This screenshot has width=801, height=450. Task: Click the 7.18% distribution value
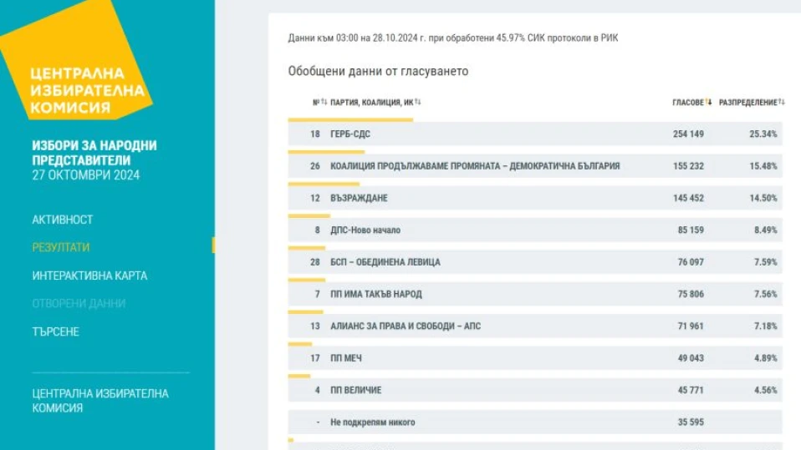766,326
